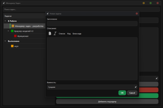Toggle Italic formatting in description toolbar
Image resolution: width=163 pixels, height=108 pixels.
pyautogui.click(x=55, y=33)
